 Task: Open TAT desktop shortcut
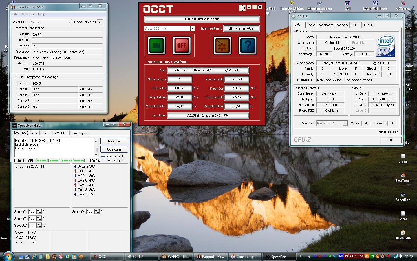[x=348, y=6]
